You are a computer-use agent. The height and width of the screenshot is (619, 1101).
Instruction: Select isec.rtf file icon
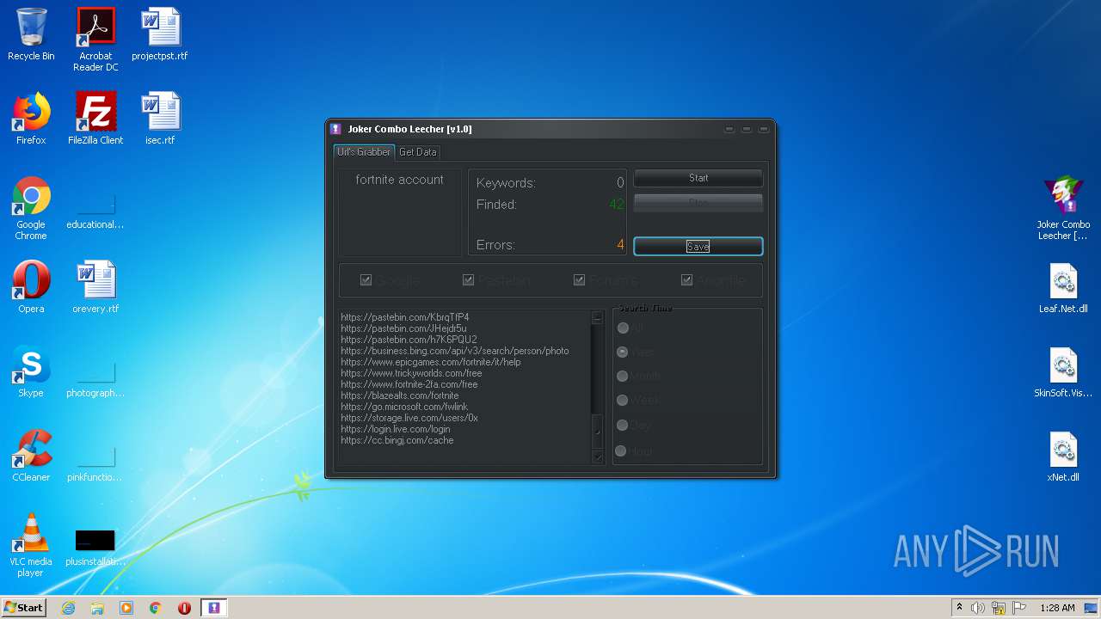point(160,119)
